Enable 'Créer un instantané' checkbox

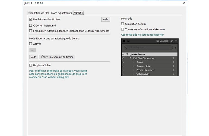(31, 26)
